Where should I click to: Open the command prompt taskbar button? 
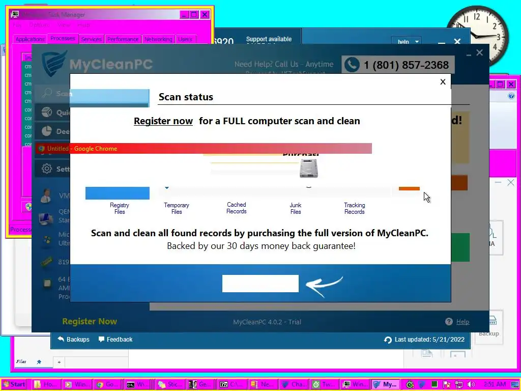pyautogui.click(x=138, y=384)
